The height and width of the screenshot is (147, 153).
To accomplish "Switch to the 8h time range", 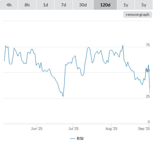I will click(x=27, y=5).
